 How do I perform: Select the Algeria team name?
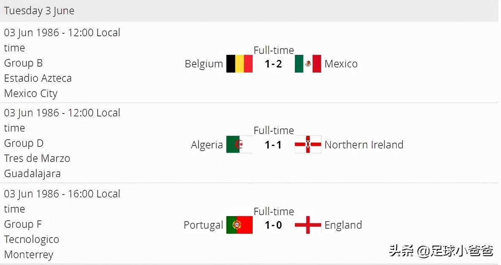pos(207,145)
